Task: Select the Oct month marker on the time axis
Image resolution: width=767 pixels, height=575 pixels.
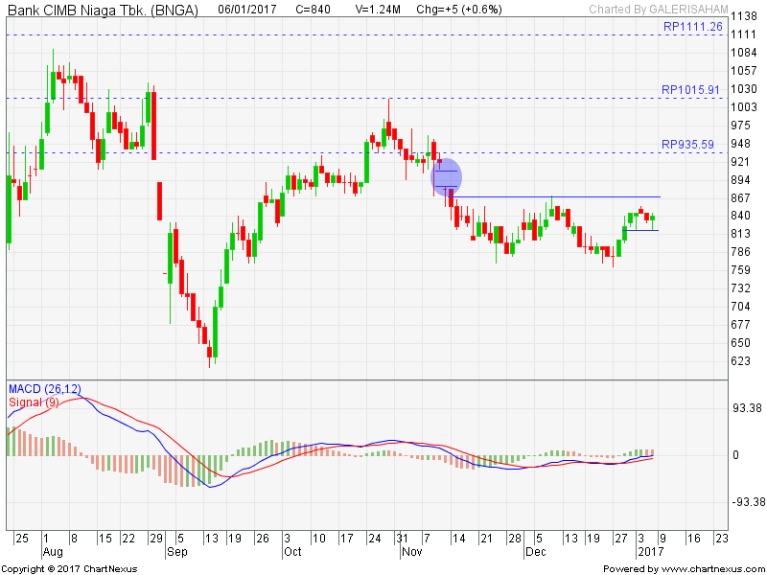Action: pyautogui.click(x=292, y=553)
